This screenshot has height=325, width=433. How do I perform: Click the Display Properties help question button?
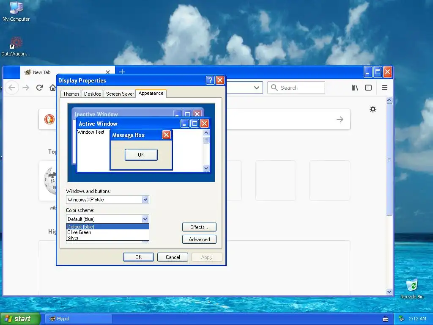(210, 80)
